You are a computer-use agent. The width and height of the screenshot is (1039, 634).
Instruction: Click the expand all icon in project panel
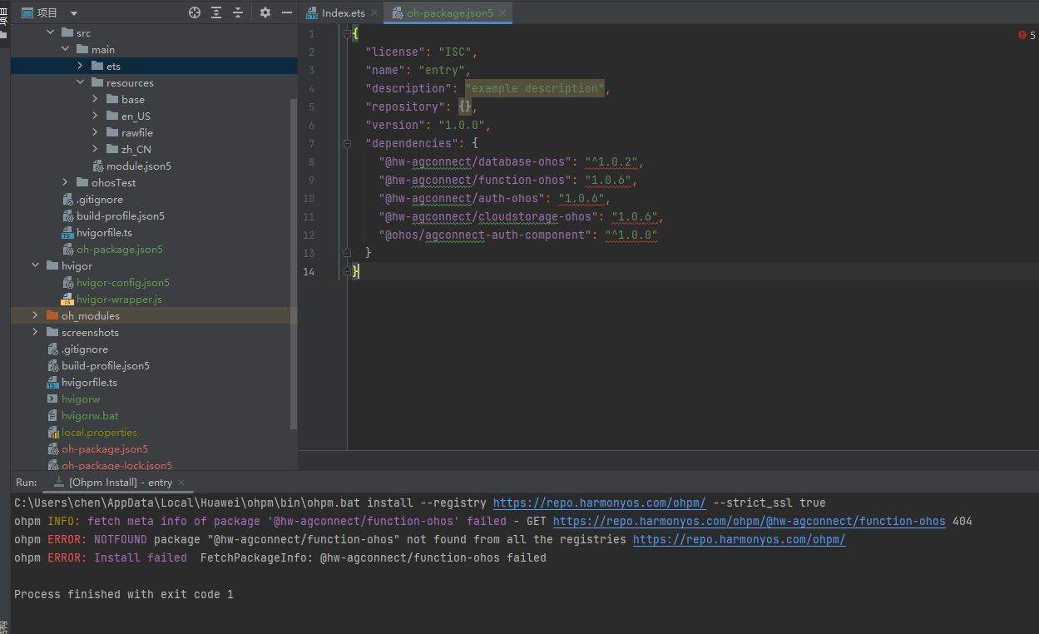pos(216,12)
